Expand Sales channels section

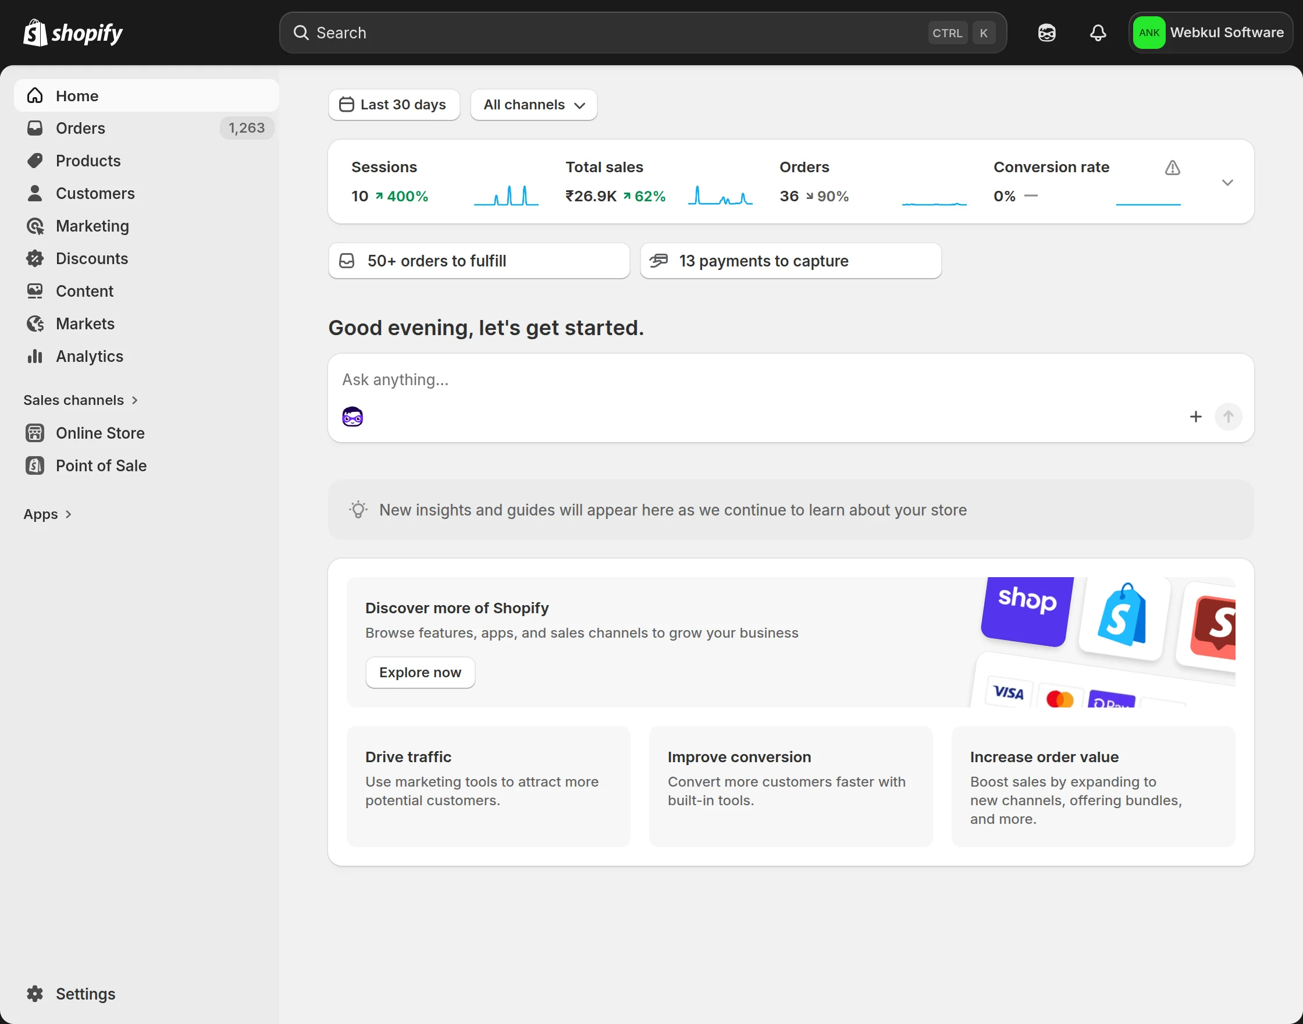click(81, 400)
